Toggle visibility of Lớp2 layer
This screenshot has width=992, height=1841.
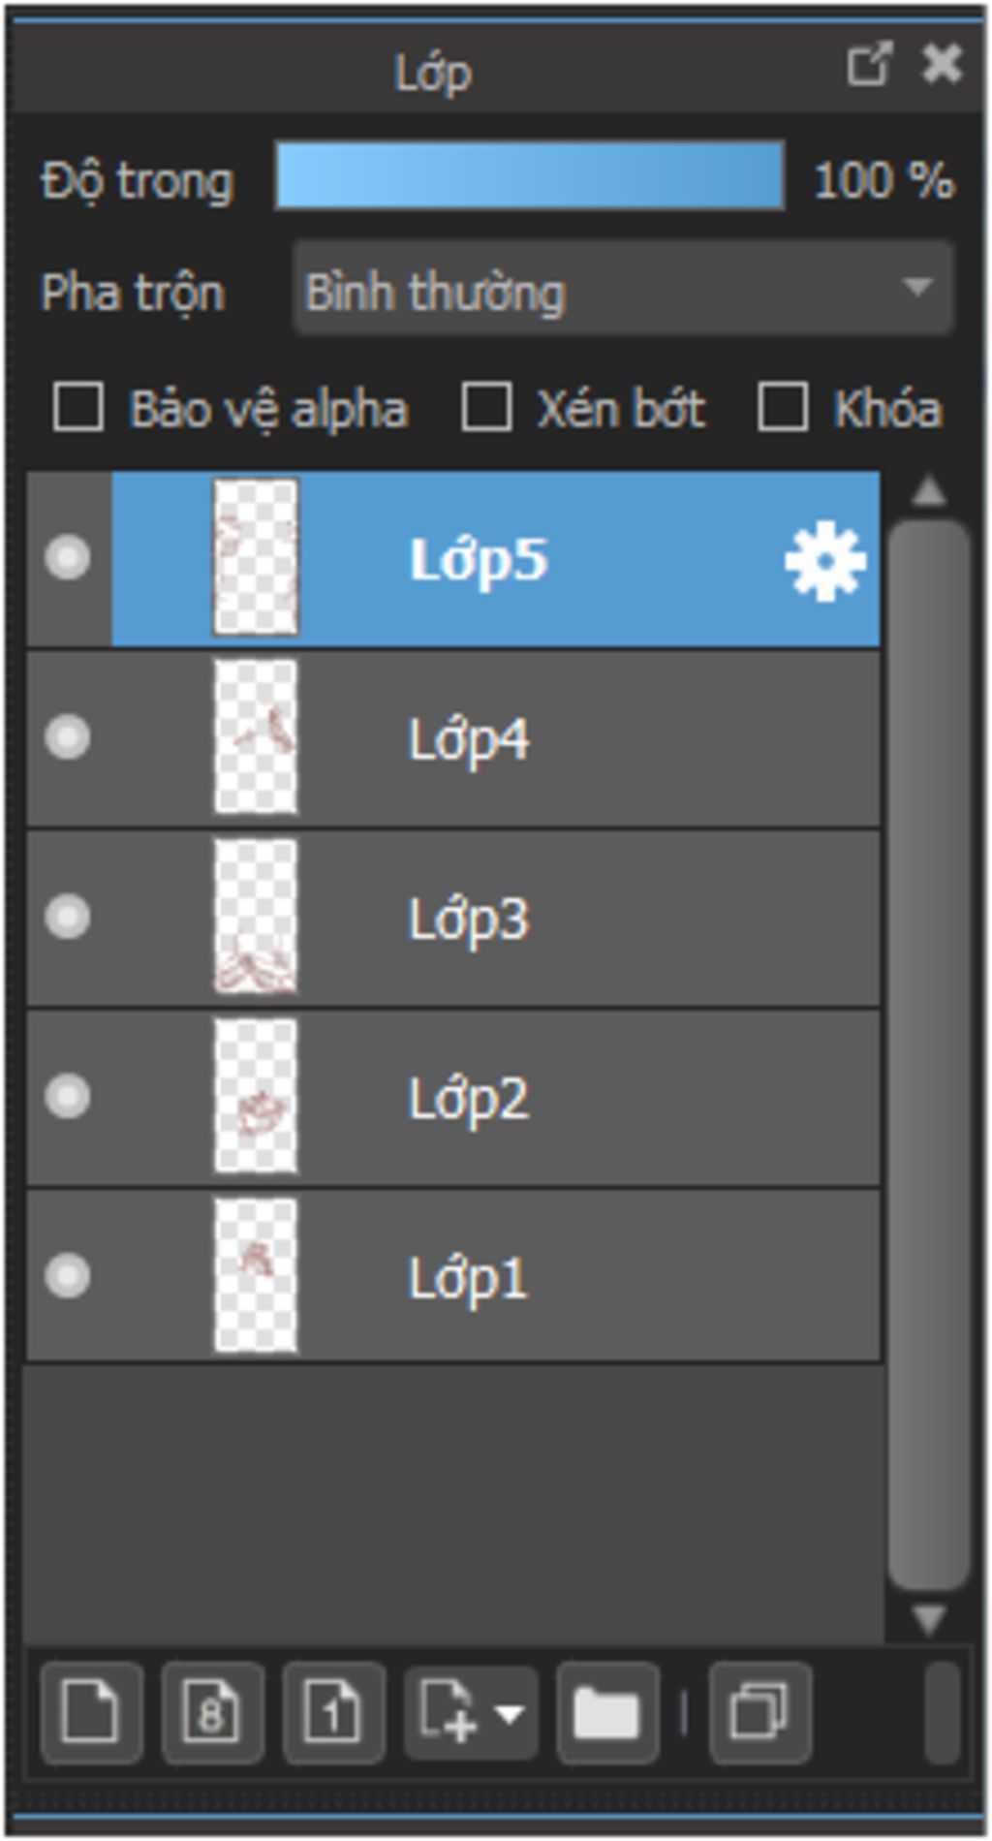[x=68, y=1096]
